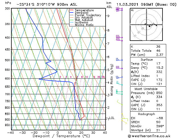Click the hodograph circle plot center
The width and height of the screenshot is (179, 138).
coord(147,24)
